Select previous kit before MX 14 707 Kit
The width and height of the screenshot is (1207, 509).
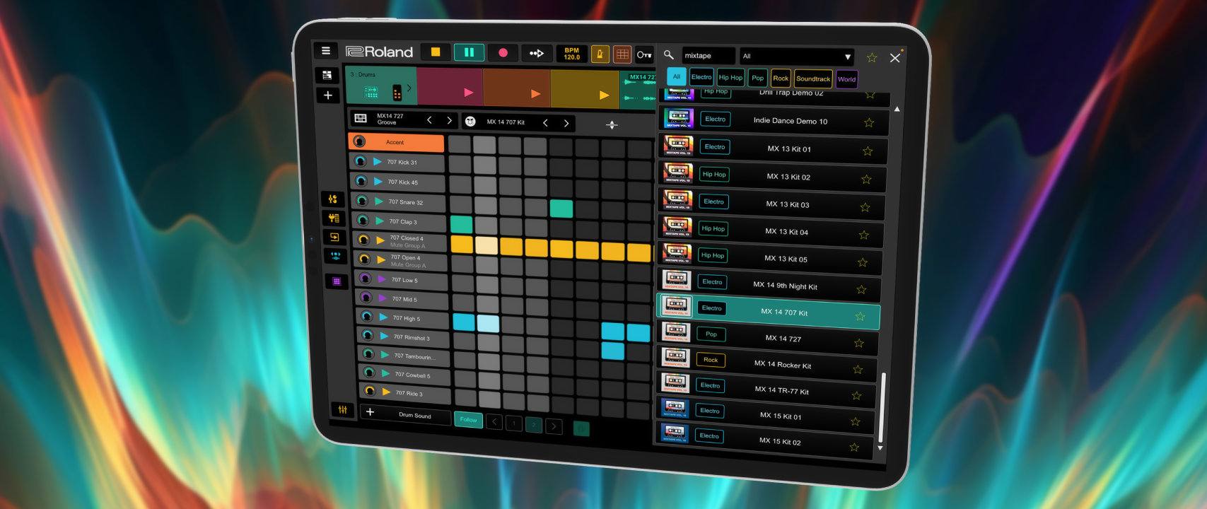tap(545, 123)
